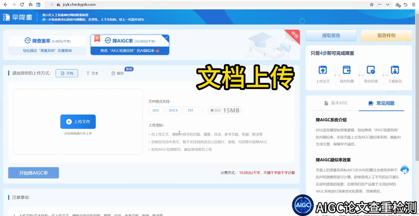Click the undo closed tab icon
This screenshot has width=419, height=216.
pyautogui.click(x=405, y=5)
